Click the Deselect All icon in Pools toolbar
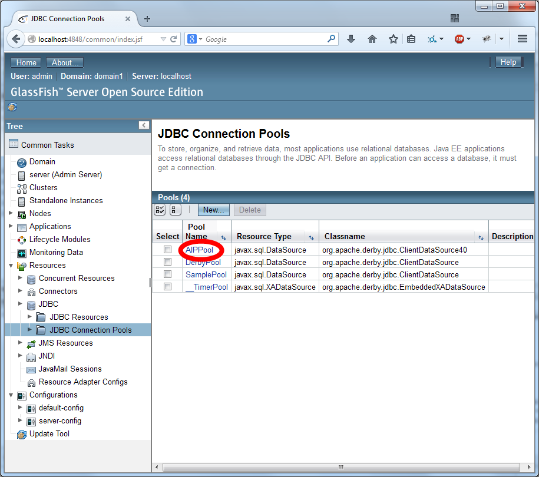The width and height of the screenshot is (539, 477). 176,210
